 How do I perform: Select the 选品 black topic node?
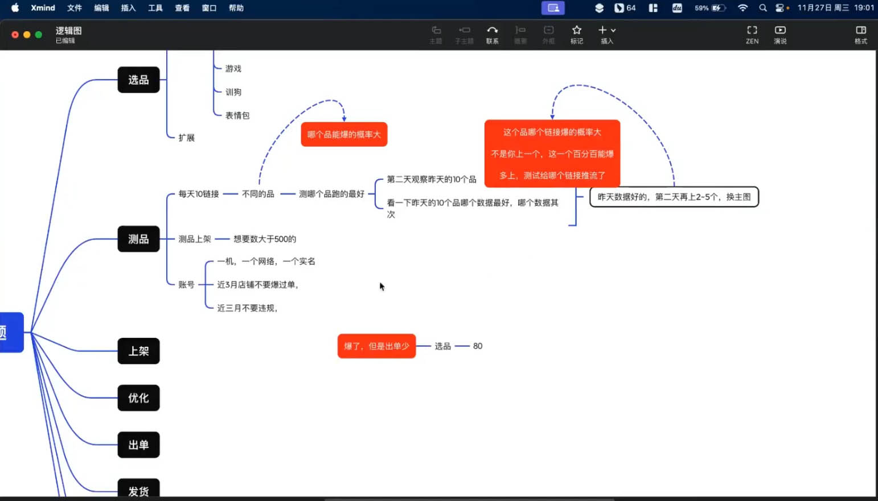click(138, 80)
